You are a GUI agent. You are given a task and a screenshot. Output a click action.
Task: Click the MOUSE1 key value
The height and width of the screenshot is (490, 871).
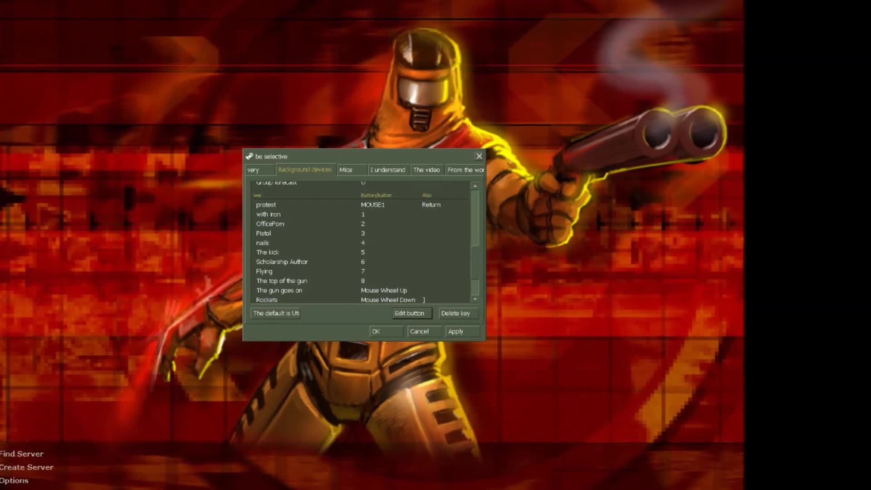[372, 205]
